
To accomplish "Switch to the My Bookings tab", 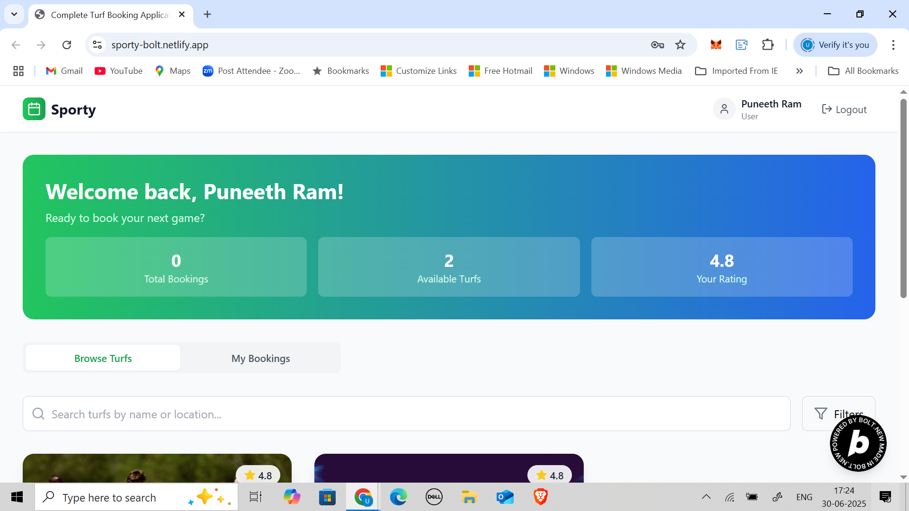I will click(x=260, y=358).
